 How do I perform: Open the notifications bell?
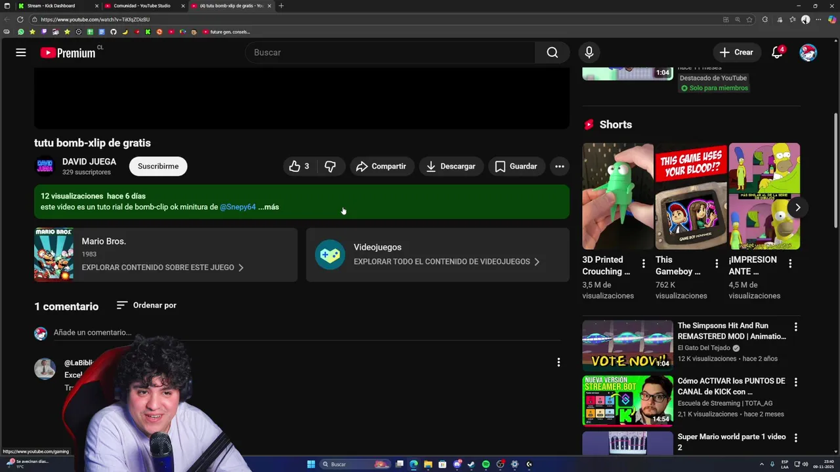point(777,52)
